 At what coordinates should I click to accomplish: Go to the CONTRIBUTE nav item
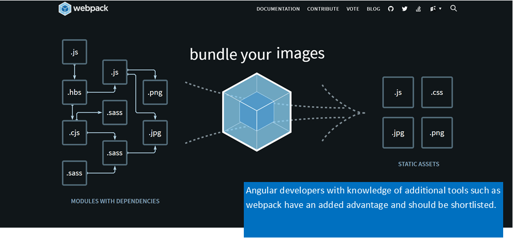click(323, 9)
